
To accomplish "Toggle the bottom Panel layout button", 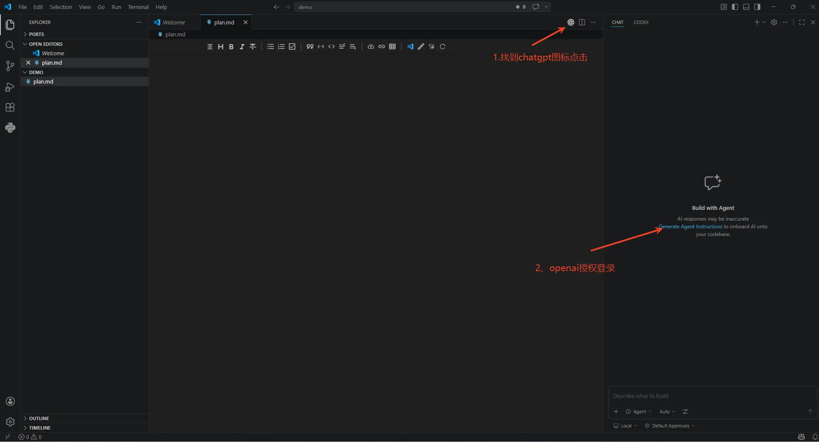I will point(746,7).
